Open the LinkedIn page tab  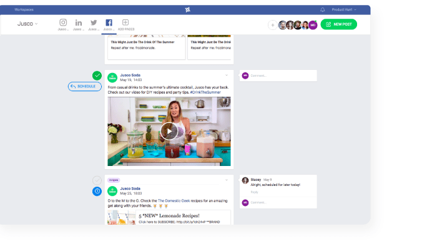tap(79, 24)
